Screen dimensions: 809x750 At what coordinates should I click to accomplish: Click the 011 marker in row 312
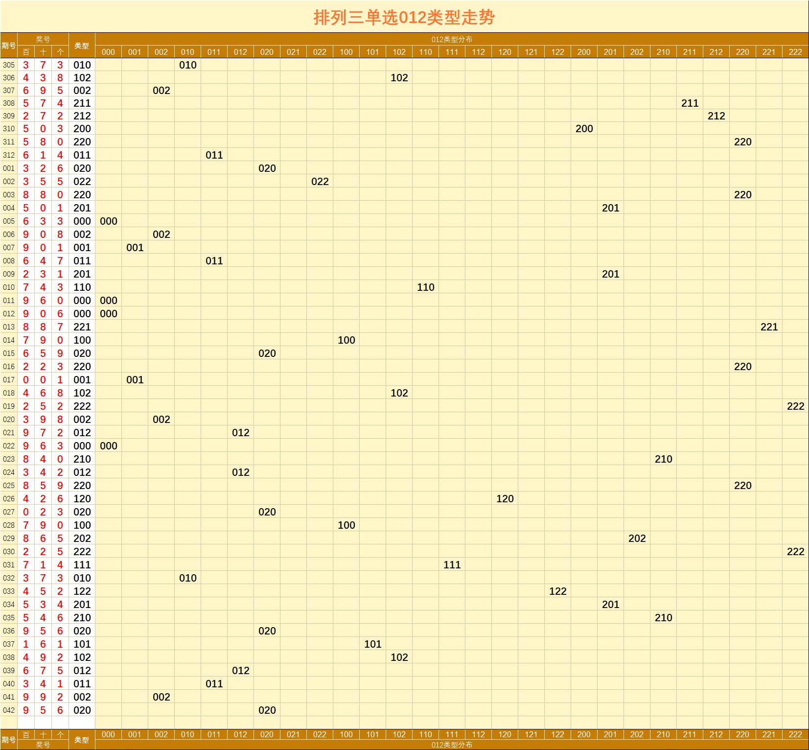coord(214,155)
